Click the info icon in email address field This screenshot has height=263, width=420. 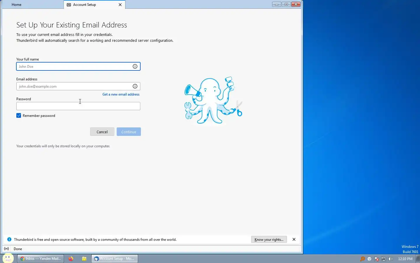(135, 86)
